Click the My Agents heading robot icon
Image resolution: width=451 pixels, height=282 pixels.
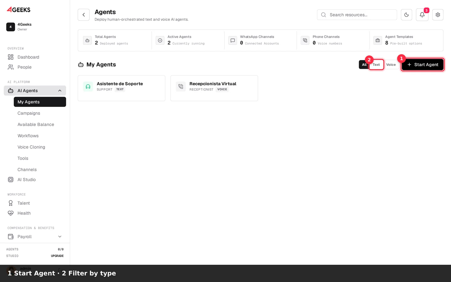coord(81,65)
